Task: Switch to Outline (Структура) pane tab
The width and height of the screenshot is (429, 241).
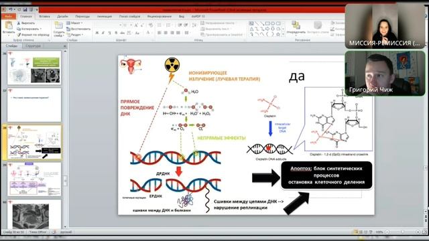Action: [33, 46]
